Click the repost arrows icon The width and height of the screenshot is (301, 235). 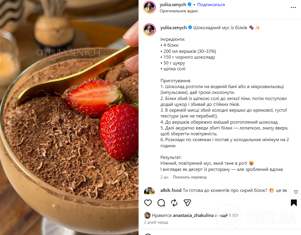click(x=174, y=203)
